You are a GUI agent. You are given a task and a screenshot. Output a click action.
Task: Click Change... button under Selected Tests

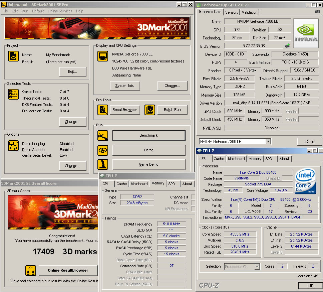pos(73,122)
